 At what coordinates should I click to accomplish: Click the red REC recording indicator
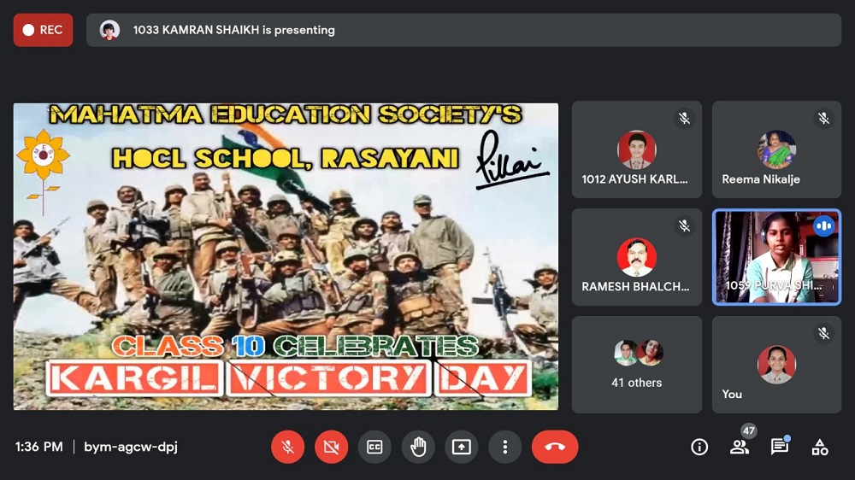(43, 30)
